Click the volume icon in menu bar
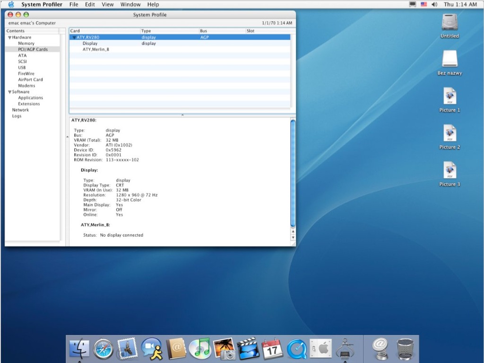484x363 pixels. coord(434,4)
